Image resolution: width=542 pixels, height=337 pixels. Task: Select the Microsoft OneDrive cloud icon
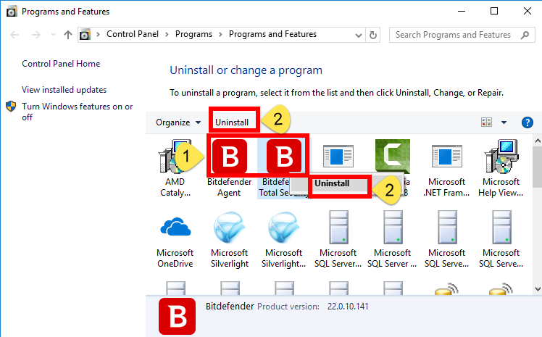click(x=175, y=227)
